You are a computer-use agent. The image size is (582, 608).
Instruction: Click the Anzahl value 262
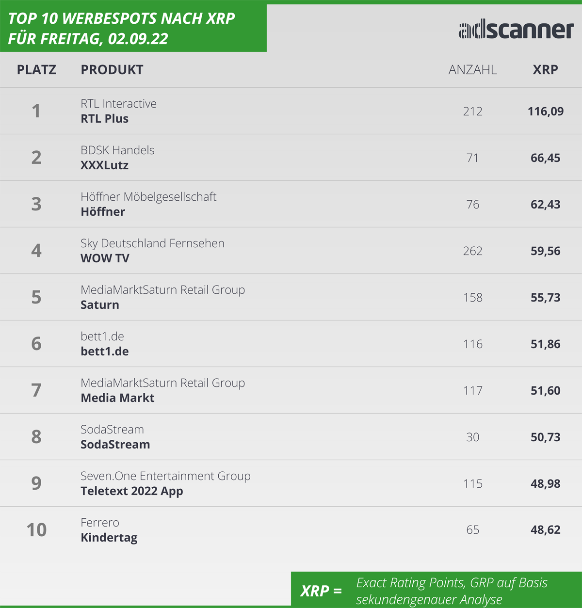point(472,251)
